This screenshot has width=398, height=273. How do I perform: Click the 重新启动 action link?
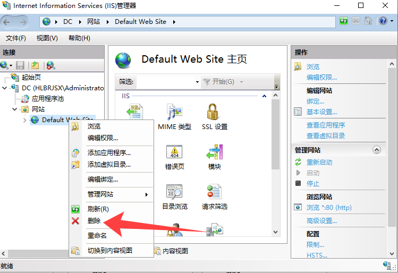coord(319,163)
